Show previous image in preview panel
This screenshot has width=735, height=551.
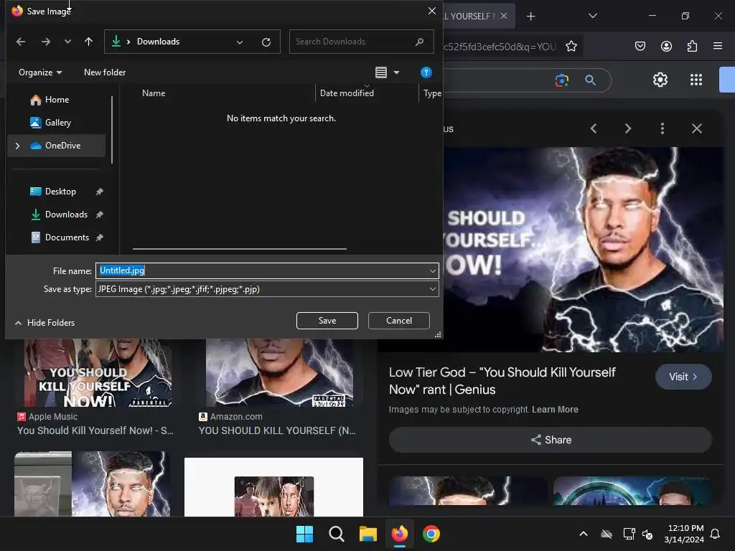coord(594,128)
